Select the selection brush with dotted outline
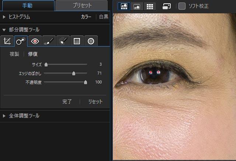This screenshot has width=236, height=161. (x=63, y=41)
